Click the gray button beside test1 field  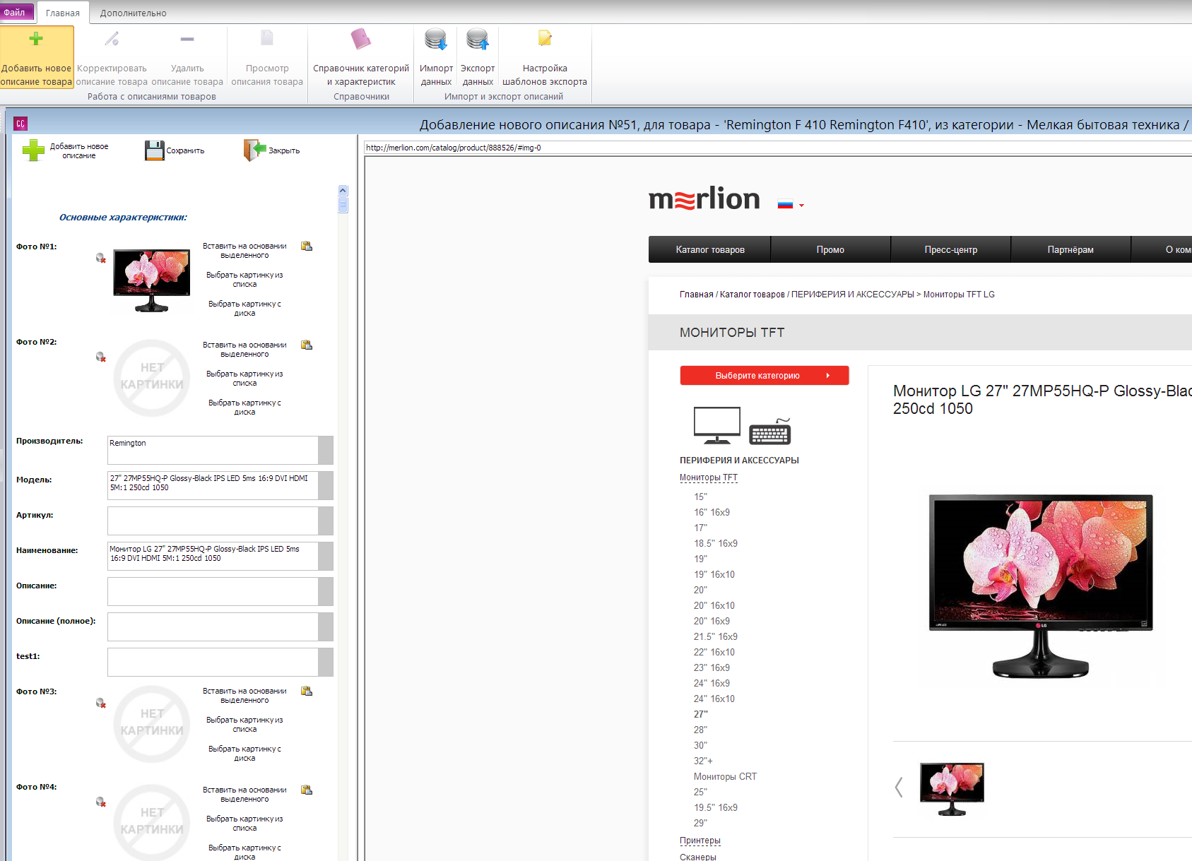pos(326,662)
